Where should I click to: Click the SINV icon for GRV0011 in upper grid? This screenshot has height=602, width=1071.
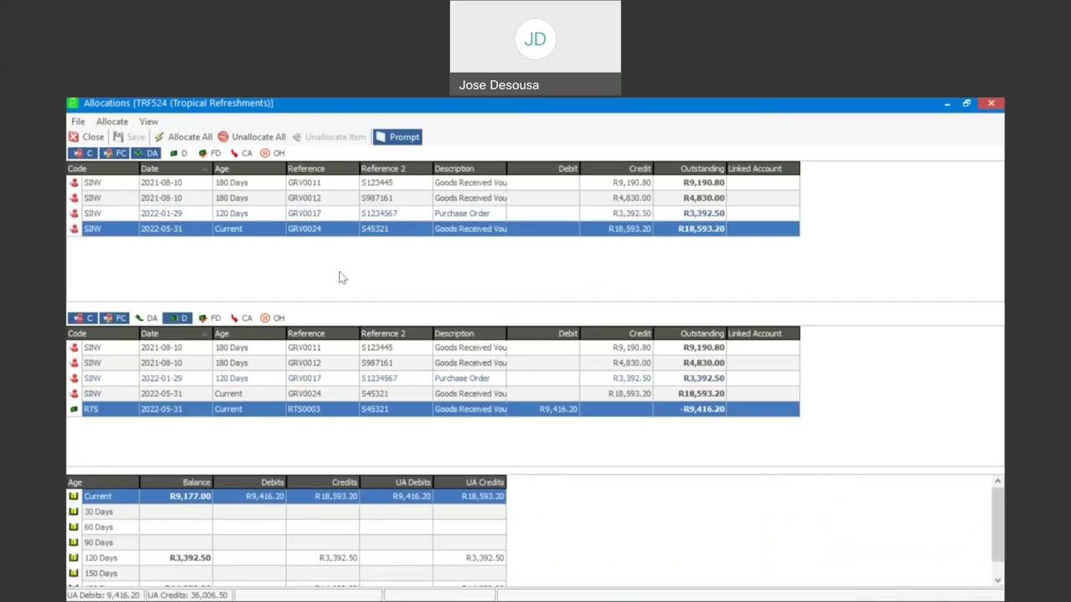74,182
